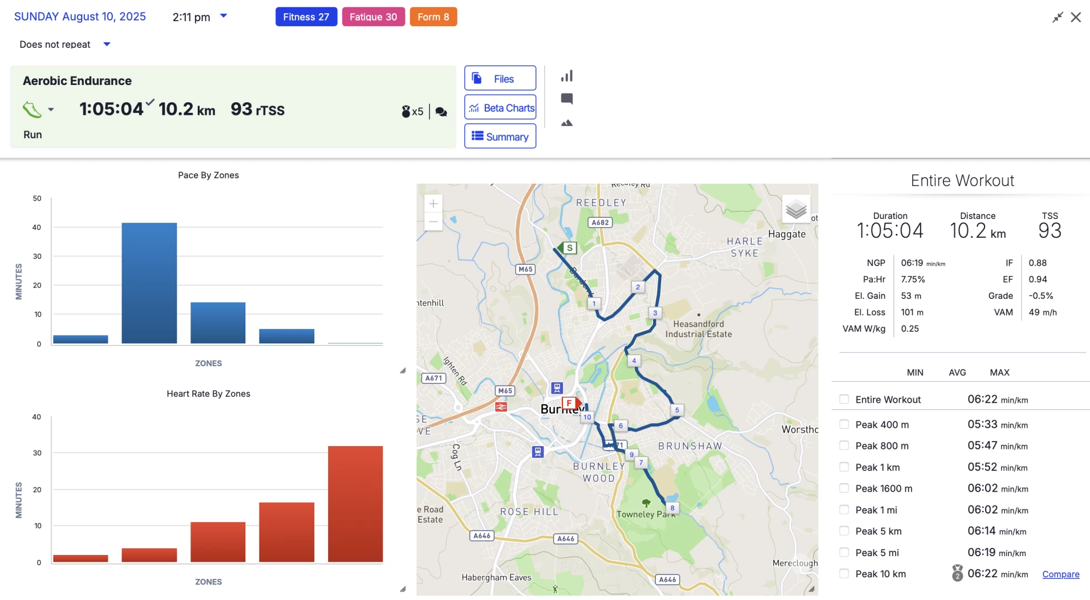Click the running shoe sport icon

[x=32, y=109]
